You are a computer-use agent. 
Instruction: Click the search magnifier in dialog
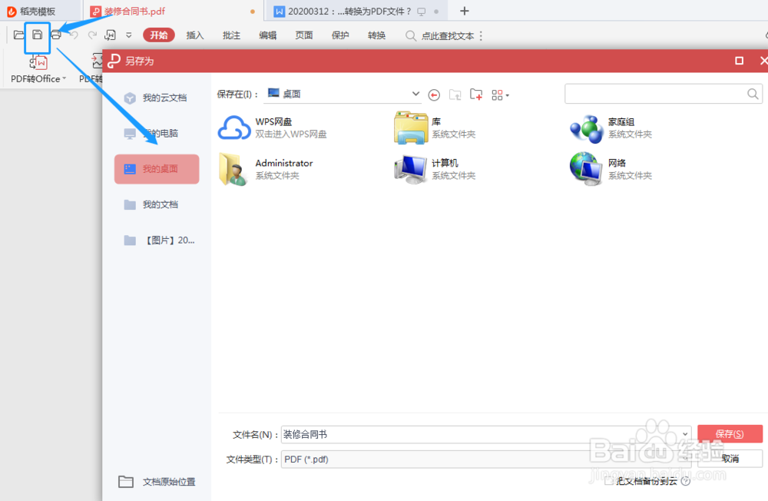click(753, 93)
